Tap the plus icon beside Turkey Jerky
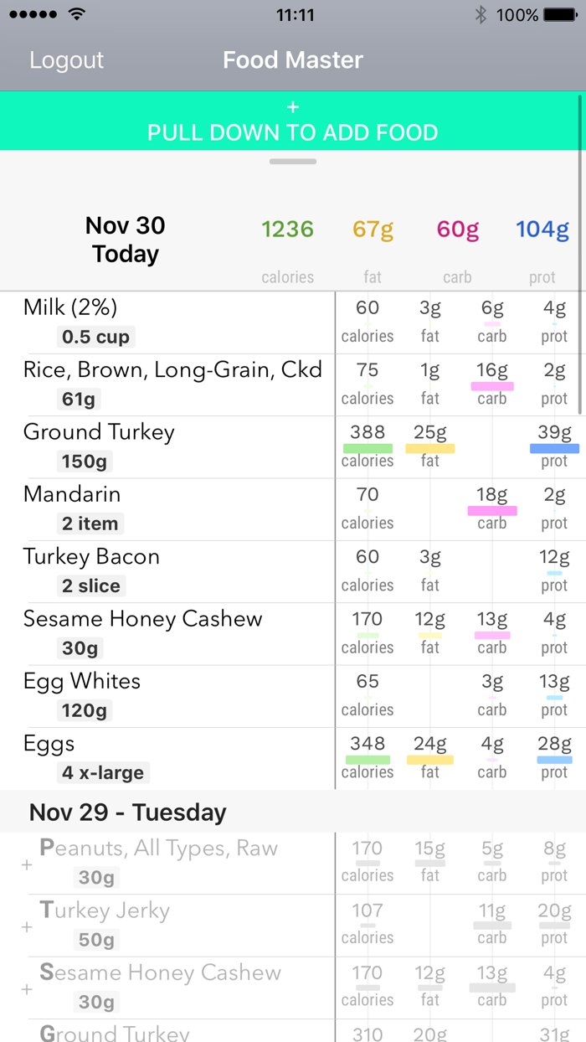 click(x=25, y=927)
